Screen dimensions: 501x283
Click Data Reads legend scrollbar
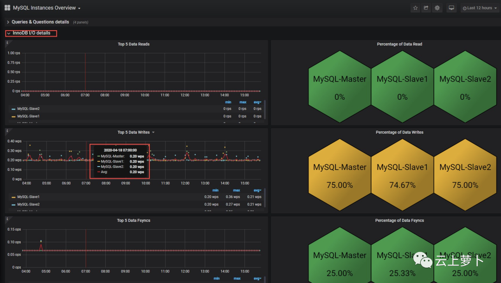265,109
